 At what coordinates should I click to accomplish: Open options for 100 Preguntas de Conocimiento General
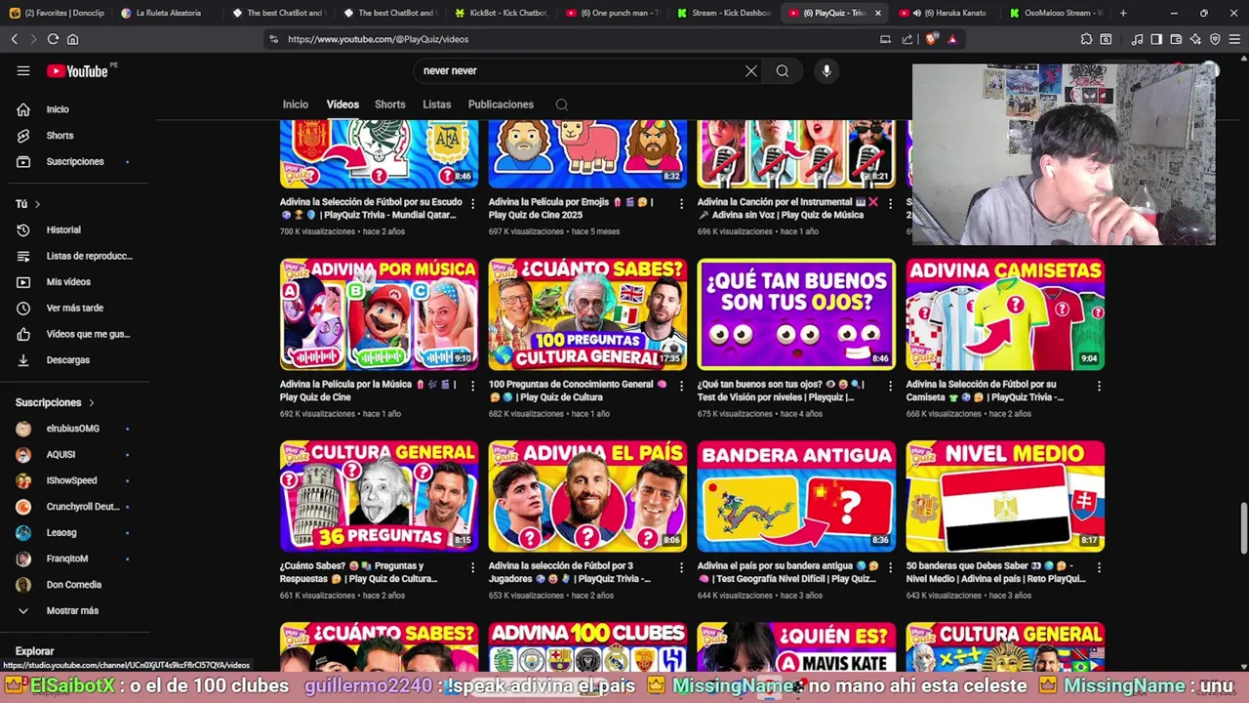pos(681,386)
